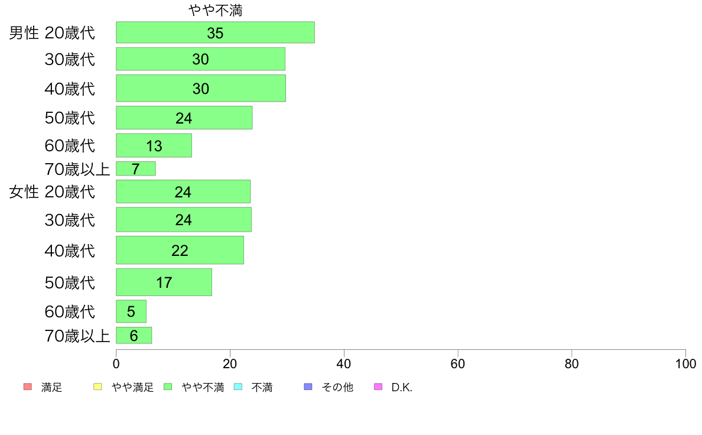Screen dimensions: 702x435
Task: Click the male 50歳代 bar
Action: [x=184, y=118]
